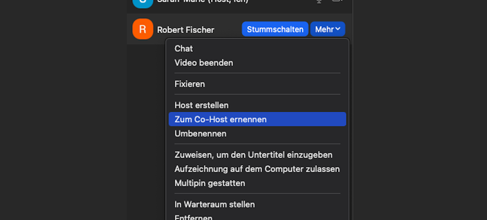Screen dimensions: 487x220
Task: Click the host's video camera icon
Action: (x=337, y=1)
